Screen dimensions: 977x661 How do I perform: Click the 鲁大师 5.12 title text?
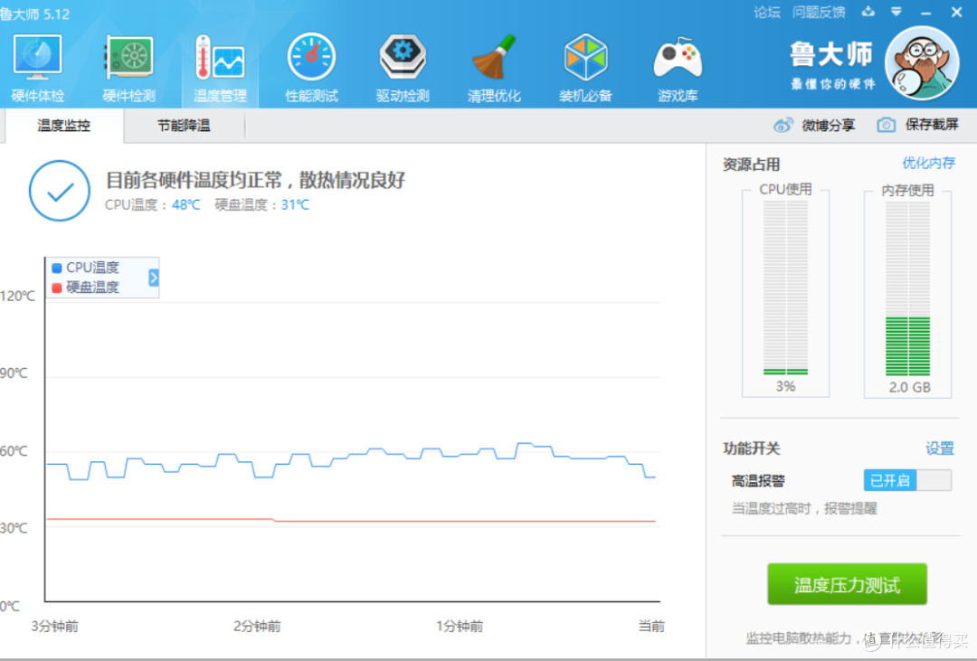[x=35, y=14]
